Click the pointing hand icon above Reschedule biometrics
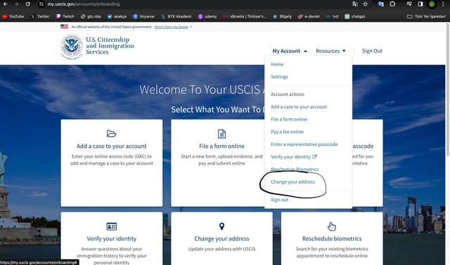The width and height of the screenshot is (450, 265). (x=331, y=226)
